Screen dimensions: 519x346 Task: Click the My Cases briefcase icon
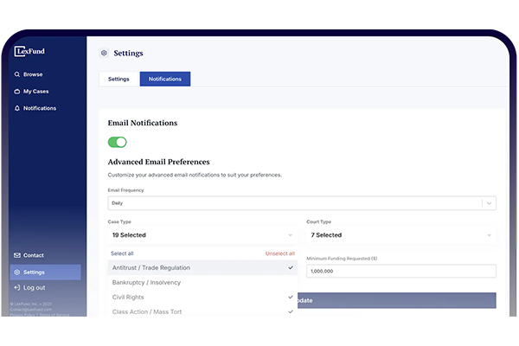point(17,92)
